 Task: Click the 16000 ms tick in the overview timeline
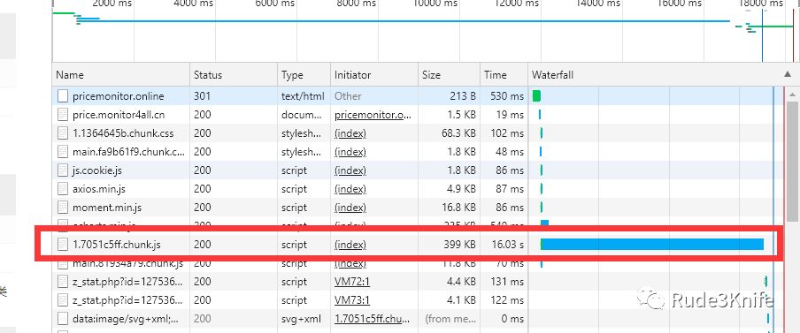point(680,4)
